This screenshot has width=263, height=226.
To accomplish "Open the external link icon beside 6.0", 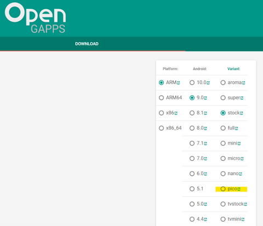I will (205, 174).
